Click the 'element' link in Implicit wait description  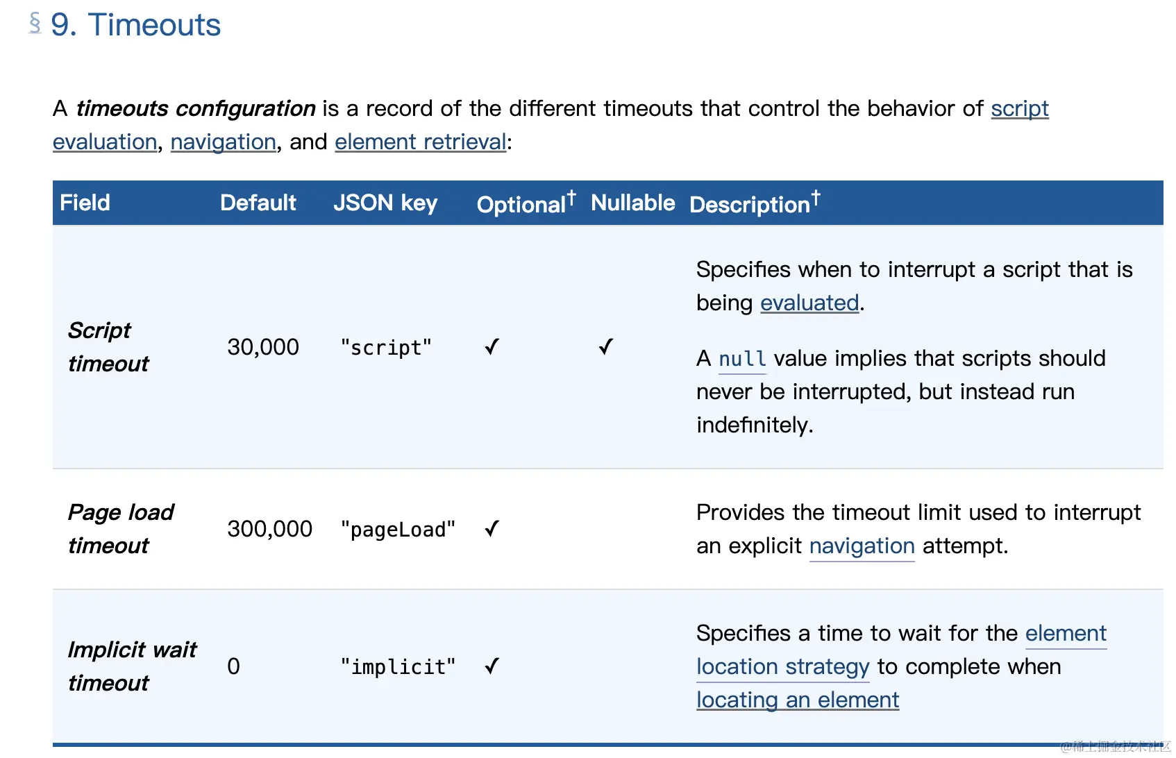point(1065,634)
